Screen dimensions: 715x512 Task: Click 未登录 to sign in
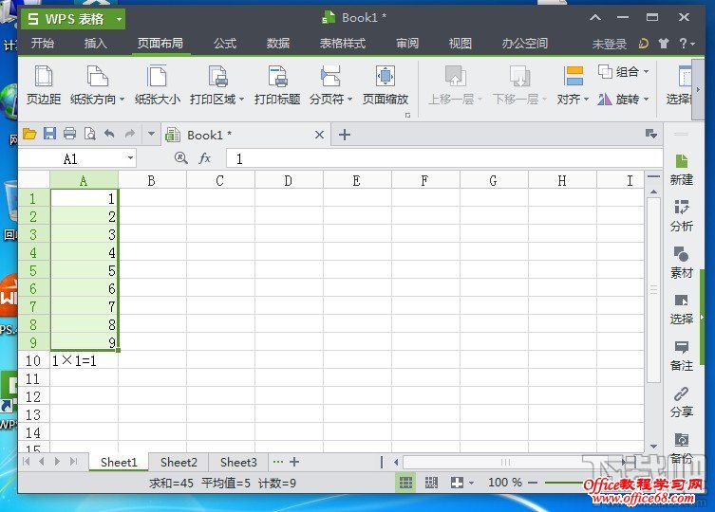(610, 44)
